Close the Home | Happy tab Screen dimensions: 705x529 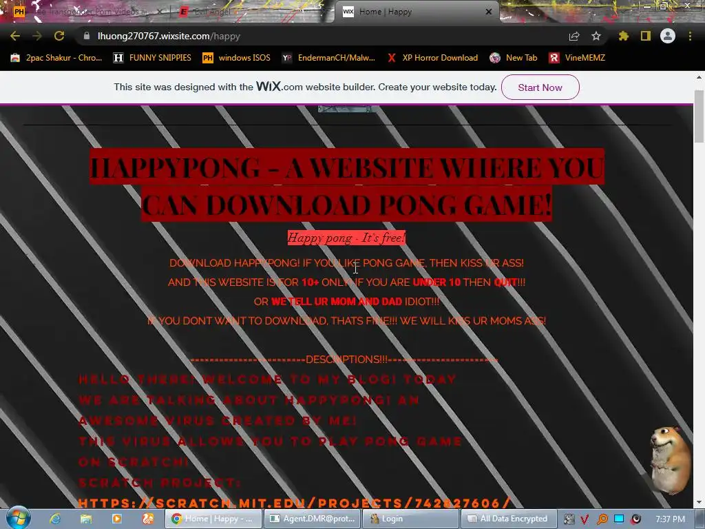pos(489,12)
